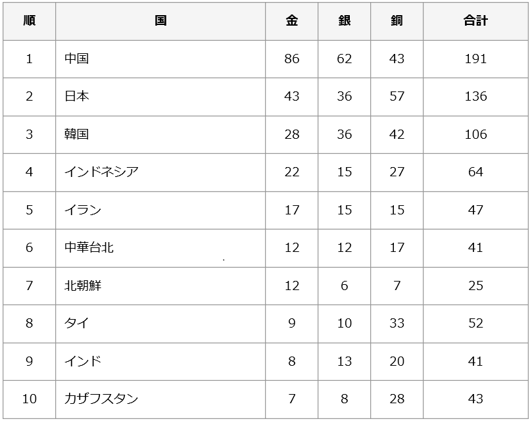This screenshot has width=532, height=421.
Task: Click the 韓国 country cell
Action: 160,135
